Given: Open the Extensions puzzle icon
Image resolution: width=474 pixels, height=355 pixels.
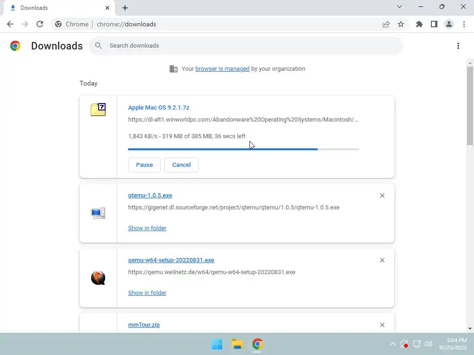Looking at the screenshot, I should click(419, 24).
